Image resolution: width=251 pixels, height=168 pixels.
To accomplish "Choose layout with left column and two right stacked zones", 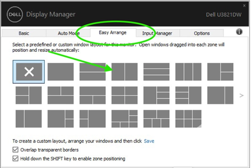I will (x=220, y=72).
